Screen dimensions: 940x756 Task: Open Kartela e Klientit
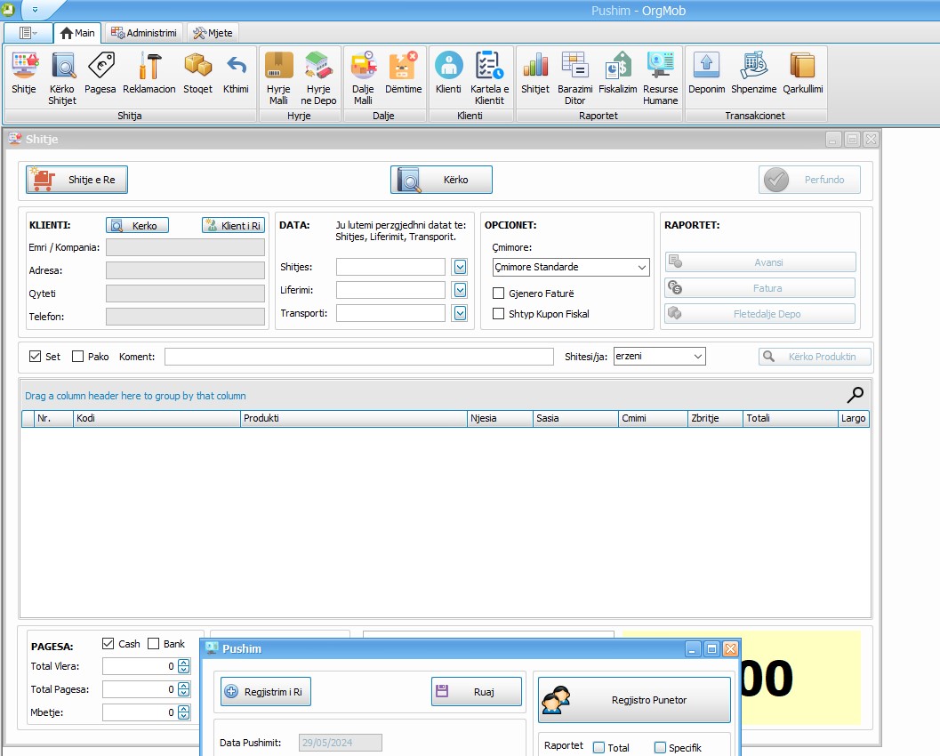point(489,78)
